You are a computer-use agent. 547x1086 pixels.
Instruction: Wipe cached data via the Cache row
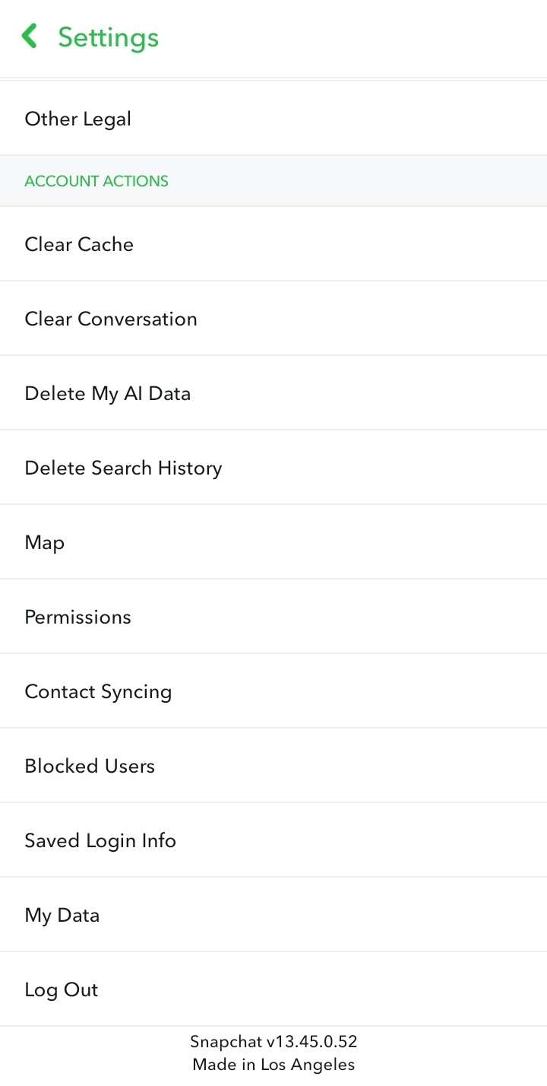tap(273, 244)
